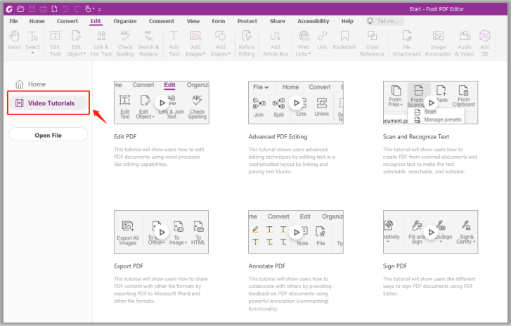Open the View ribbon tab
The width and height of the screenshot is (511, 326).
tap(193, 21)
